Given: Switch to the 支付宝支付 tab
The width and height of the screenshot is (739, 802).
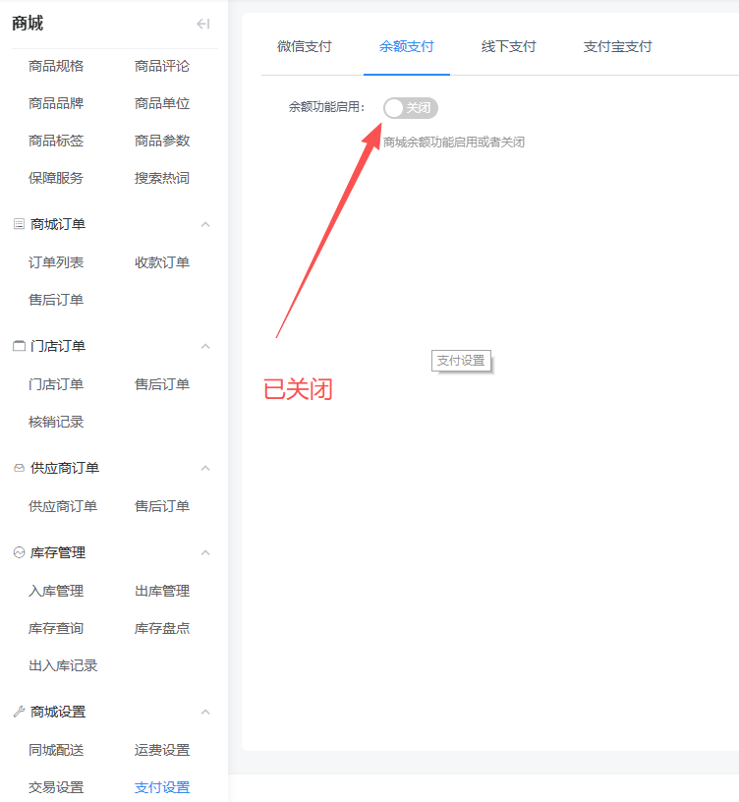Looking at the screenshot, I should (x=618, y=46).
